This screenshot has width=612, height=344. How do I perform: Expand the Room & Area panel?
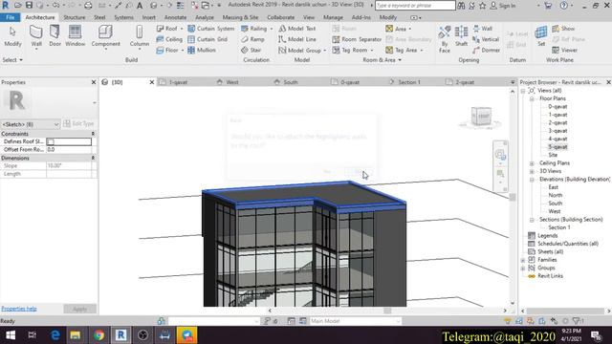[x=382, y=60]
